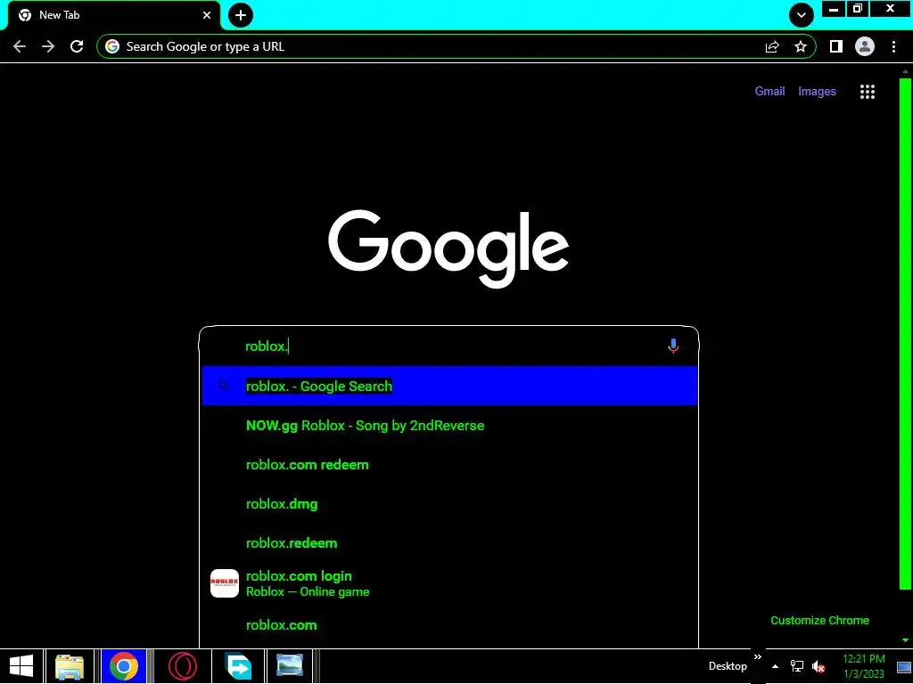The width and height of the screenshot is (913, 684).
Task: Open the clock showing 12:21 PM
Action: coord(863,666)
